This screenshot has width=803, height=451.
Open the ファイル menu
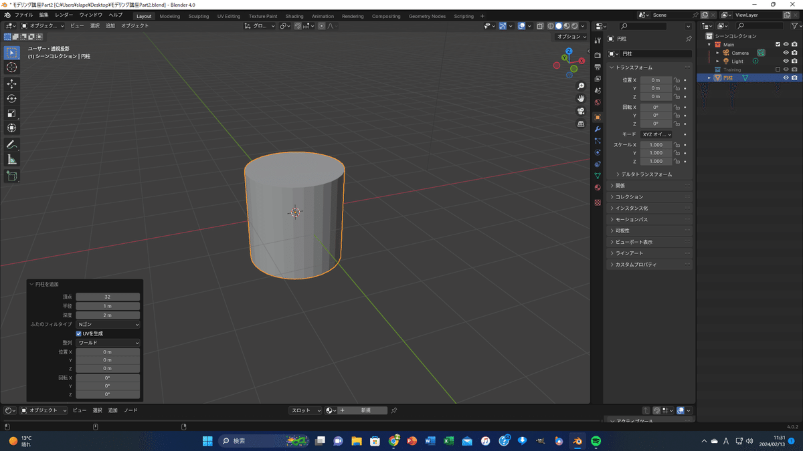[23, 15]
